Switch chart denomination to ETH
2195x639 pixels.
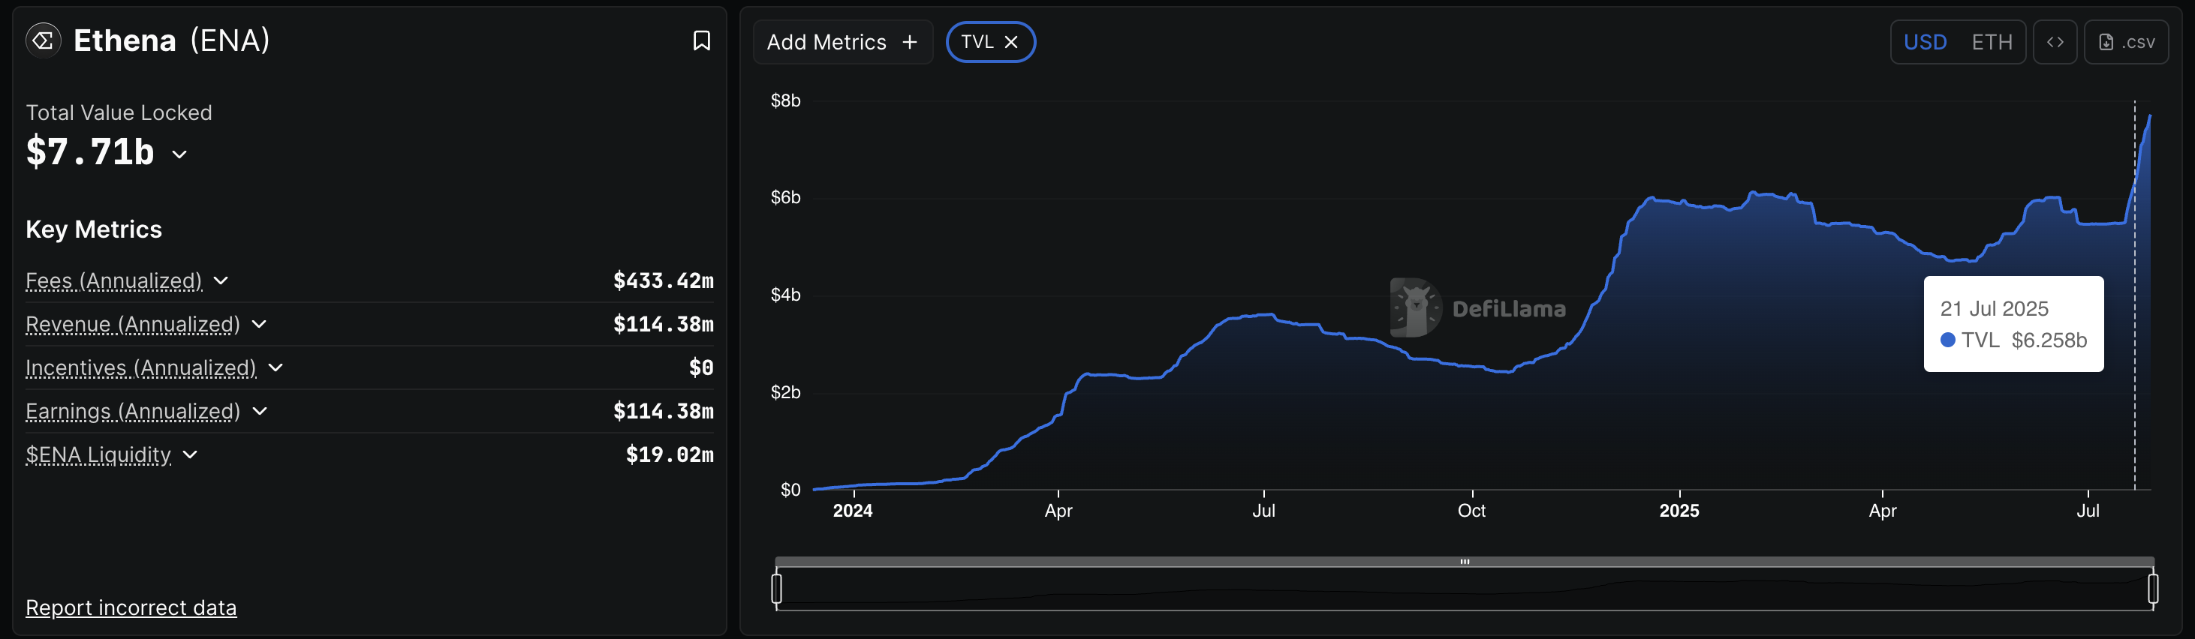1992,42
